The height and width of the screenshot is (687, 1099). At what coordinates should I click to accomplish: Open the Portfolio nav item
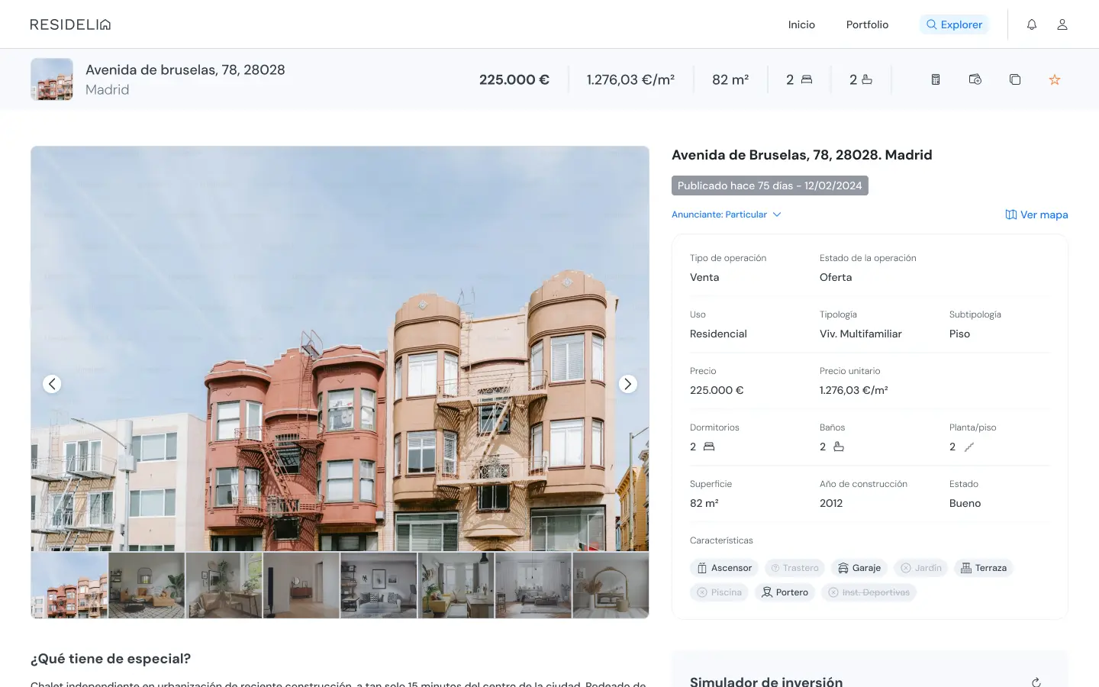867,24
